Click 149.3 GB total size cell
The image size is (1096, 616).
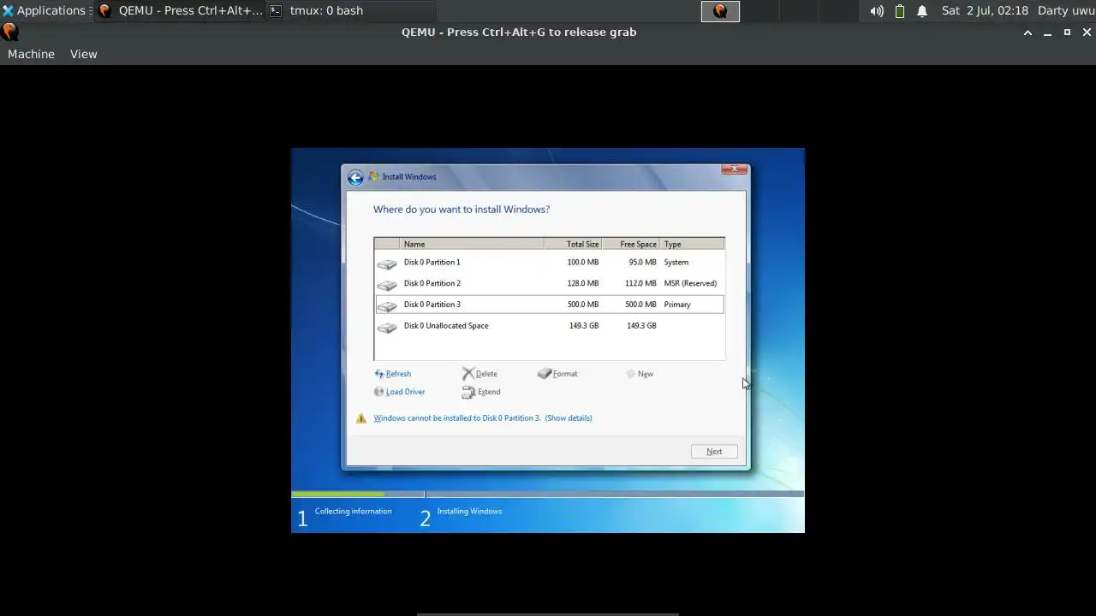[x=583, y=326]
